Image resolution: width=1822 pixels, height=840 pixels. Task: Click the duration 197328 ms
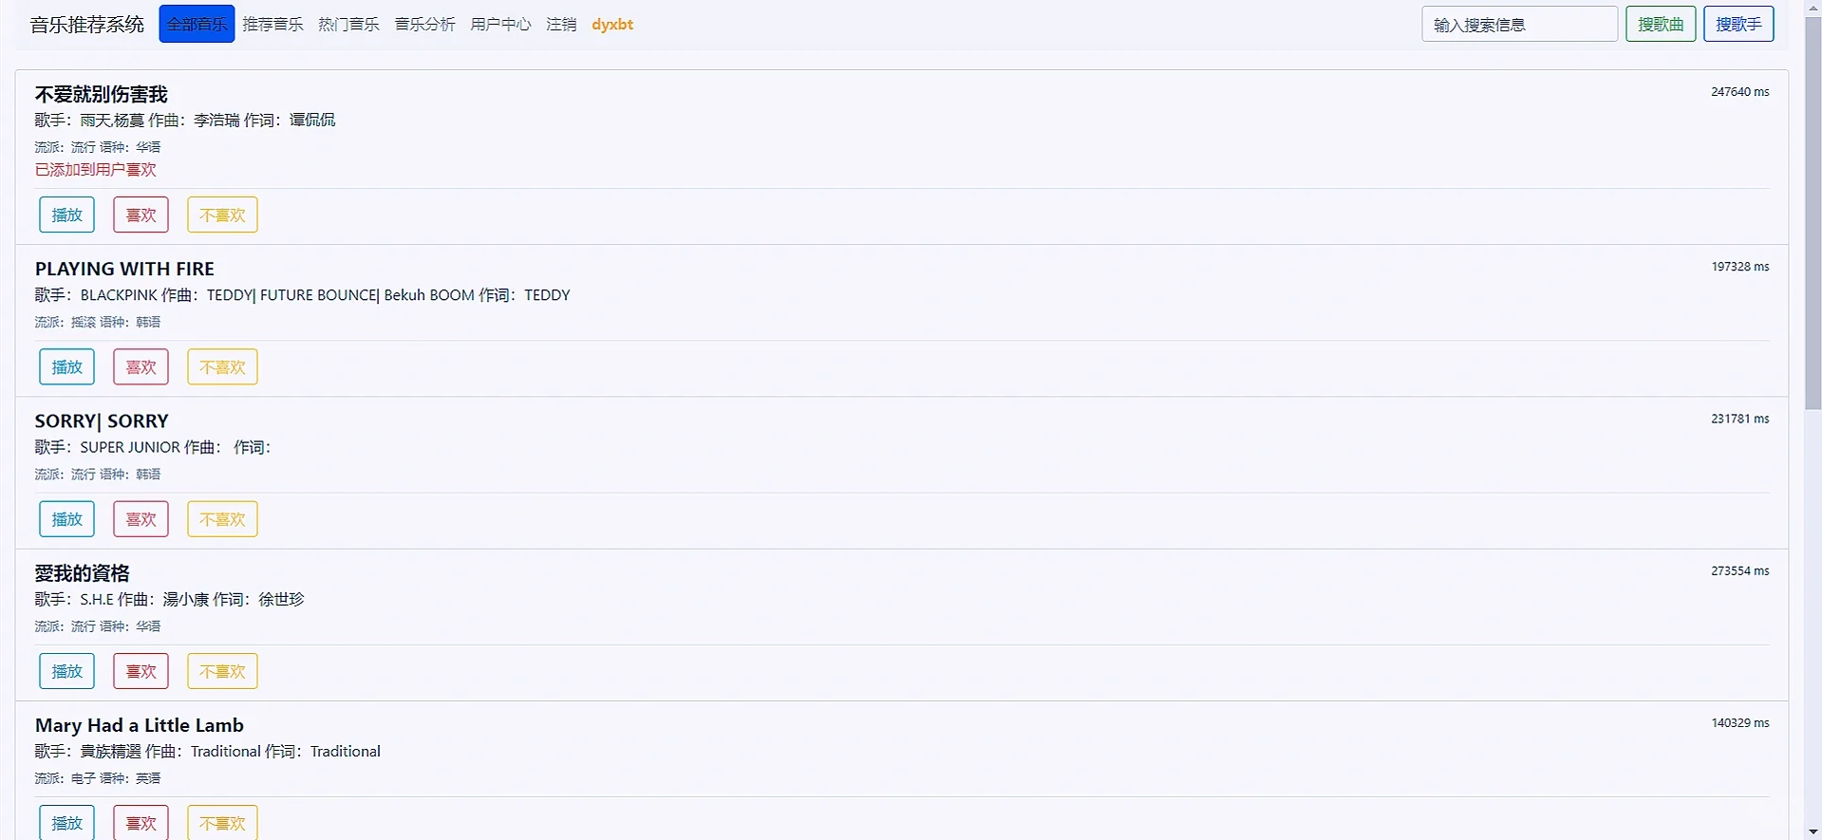click(x=1740, y=267)
